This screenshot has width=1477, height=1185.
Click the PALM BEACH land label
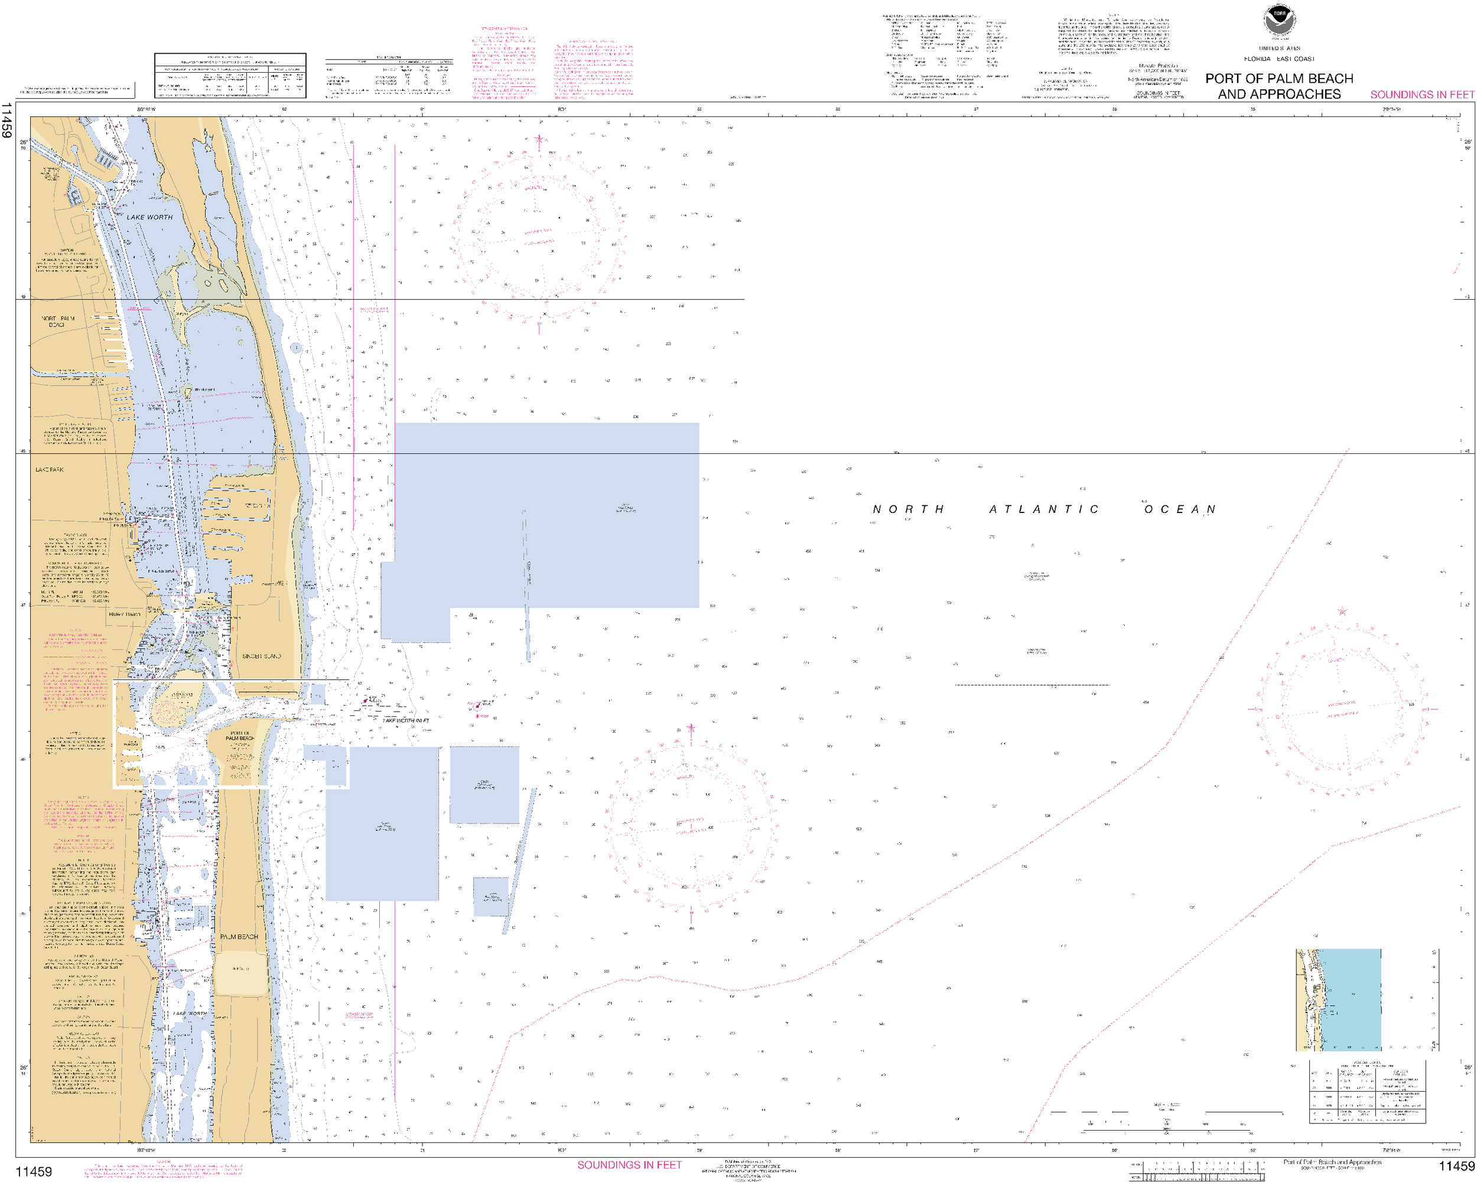click(239, 936)
